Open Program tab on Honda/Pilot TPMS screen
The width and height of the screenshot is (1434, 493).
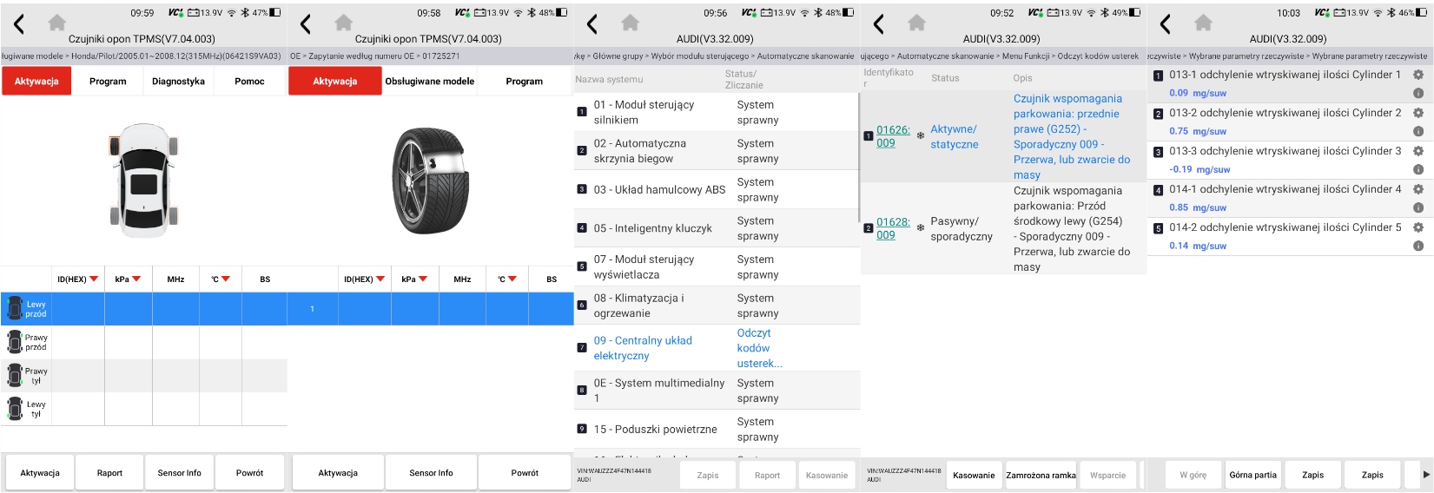click(108, 82)
